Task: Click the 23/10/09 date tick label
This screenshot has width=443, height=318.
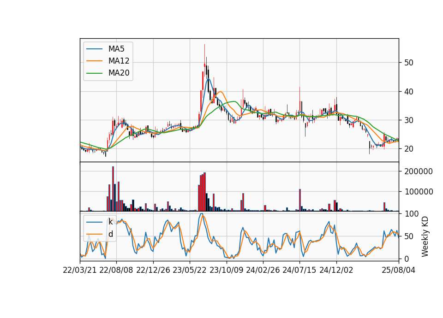Action: 226,270
